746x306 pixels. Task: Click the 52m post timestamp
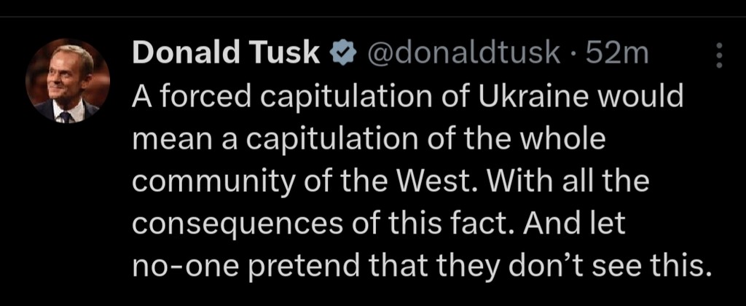[x=621, y=53]
